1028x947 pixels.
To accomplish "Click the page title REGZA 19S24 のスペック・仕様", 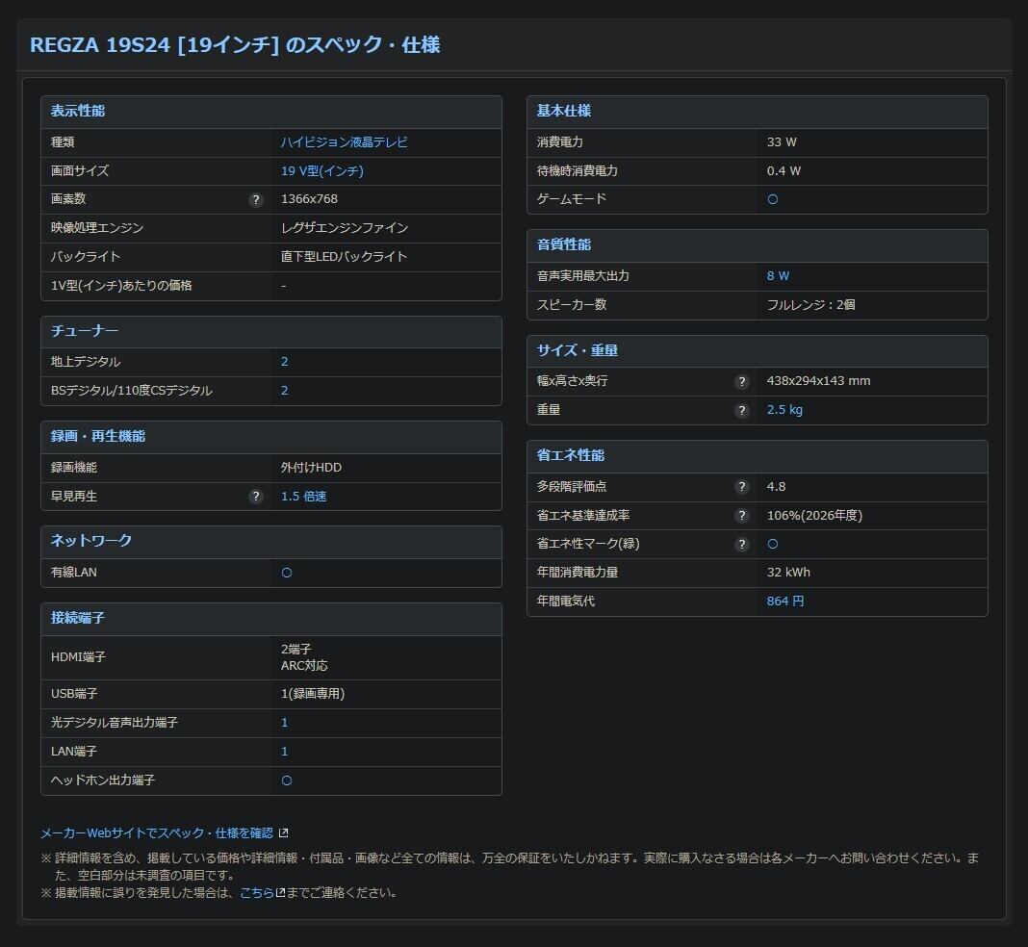I will tap(235, 45).
